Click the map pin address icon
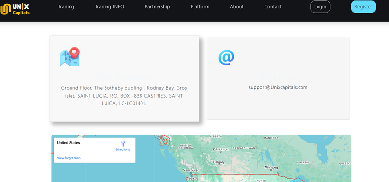The image size is (389, 182). coord(70,56)
